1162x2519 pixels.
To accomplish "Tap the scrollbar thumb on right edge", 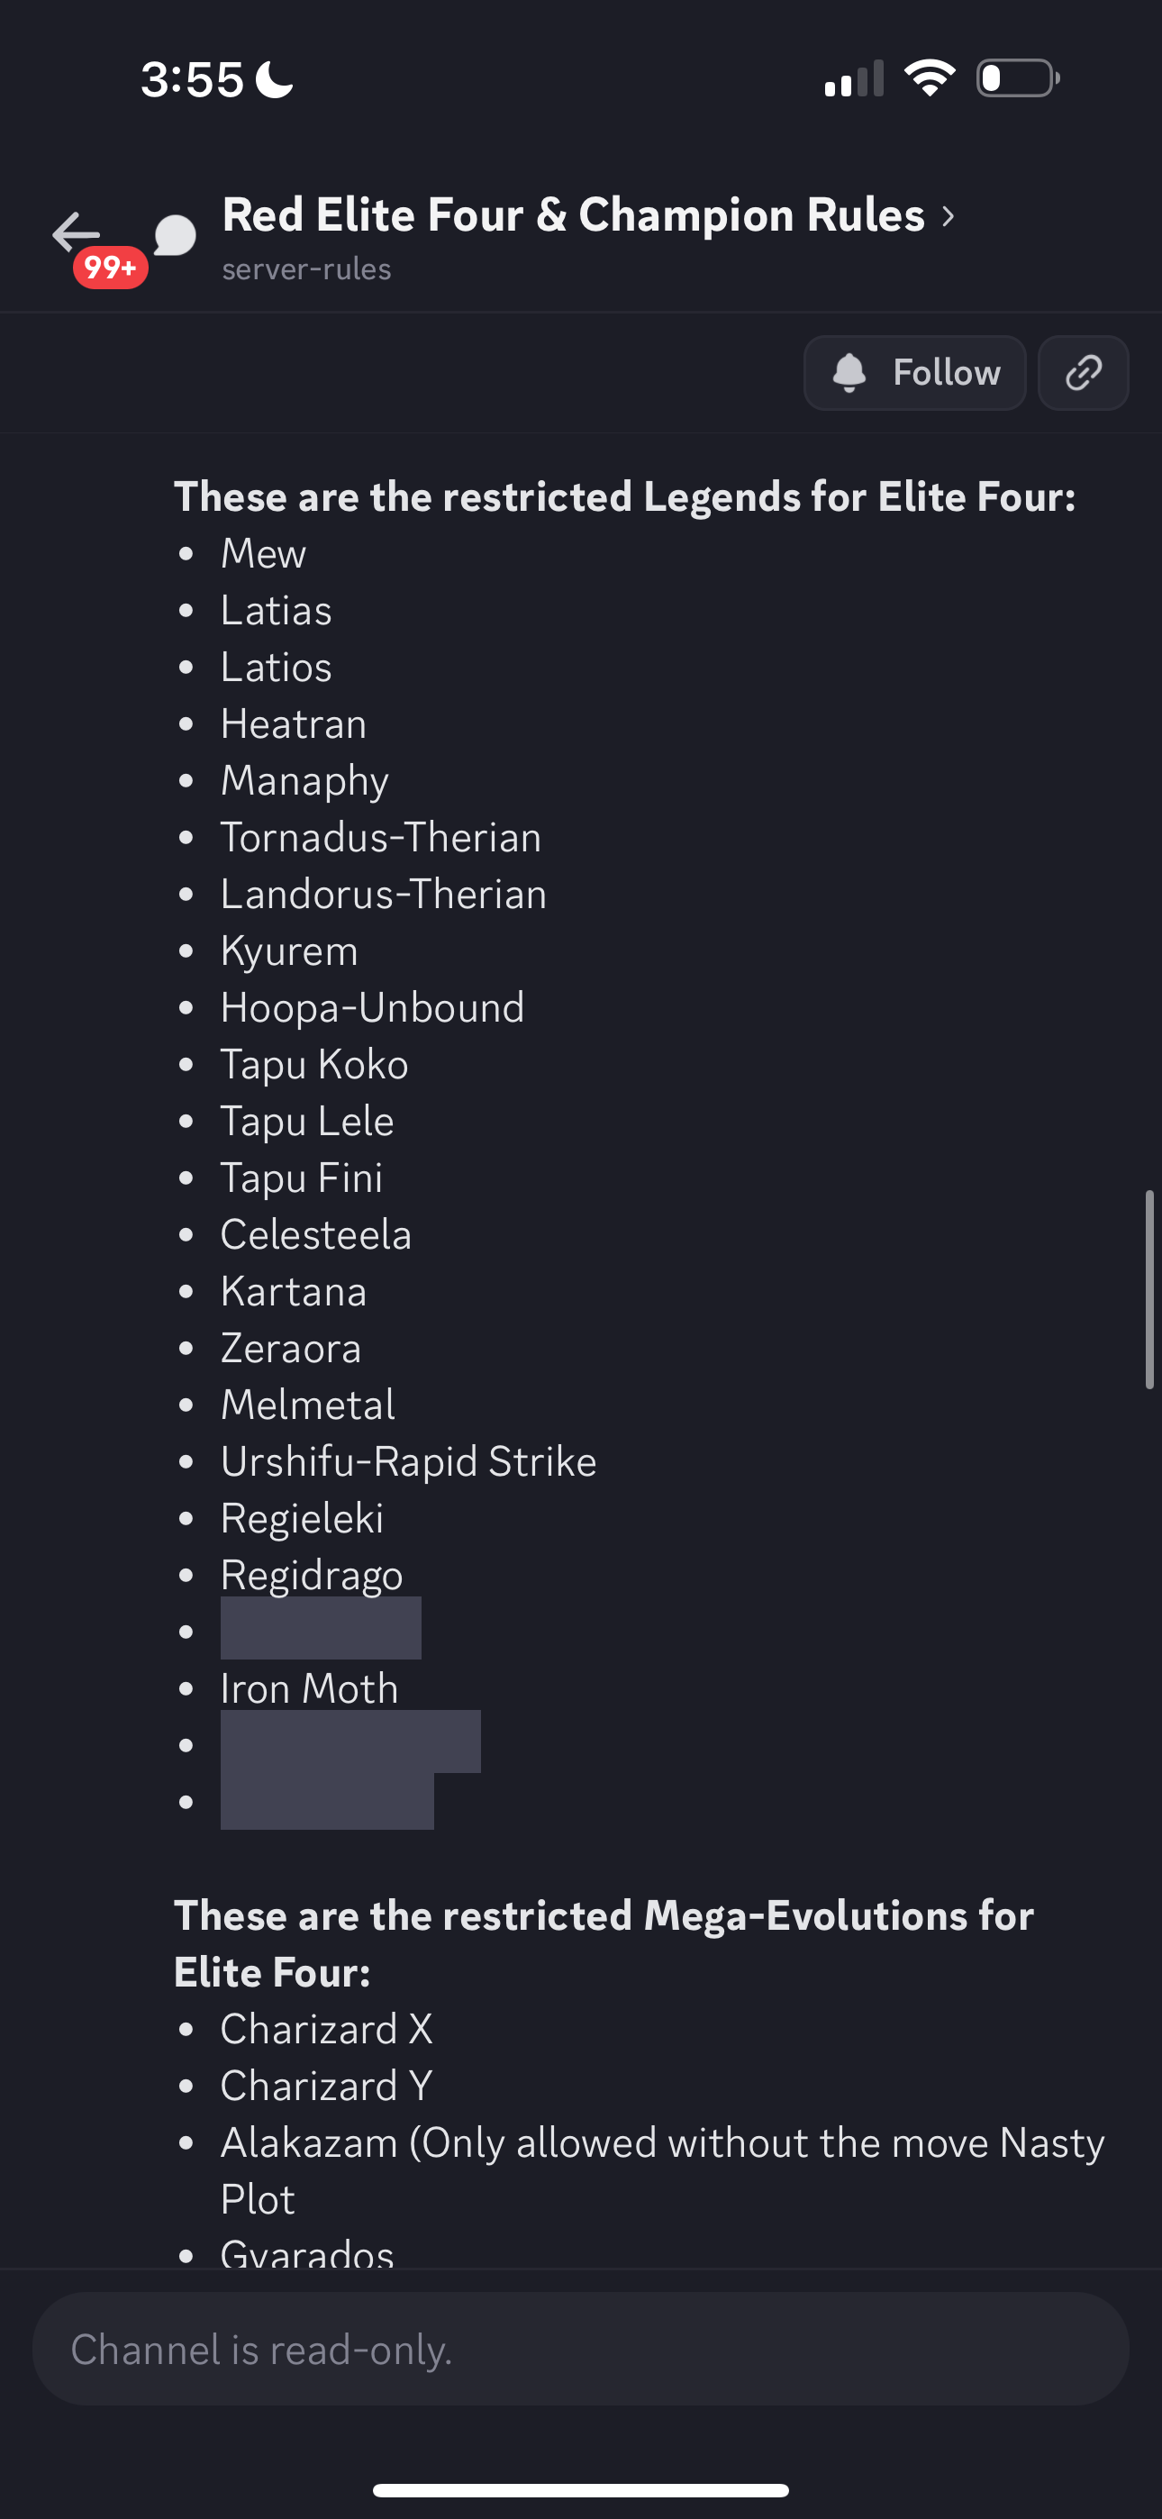I will [1149, 1289].
